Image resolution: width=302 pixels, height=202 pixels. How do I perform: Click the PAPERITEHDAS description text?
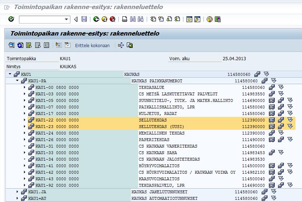[x=154, y=140]
